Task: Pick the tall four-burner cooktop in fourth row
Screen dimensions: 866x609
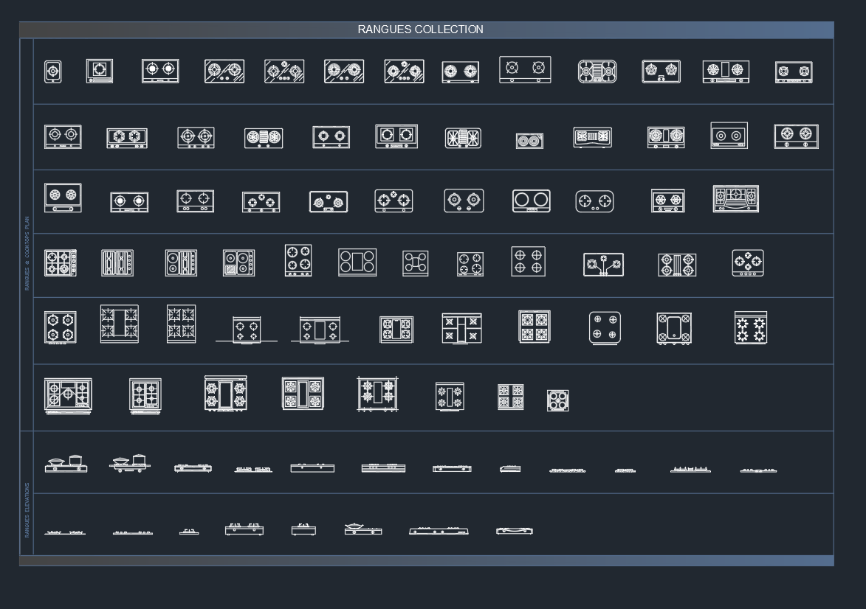Action: click(298, 260)
